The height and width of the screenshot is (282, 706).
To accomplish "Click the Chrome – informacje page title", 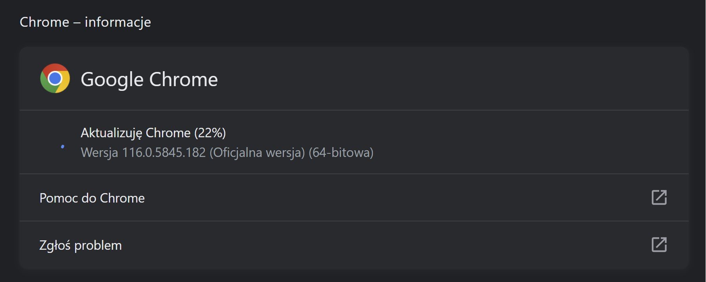I will pos(85,22).
